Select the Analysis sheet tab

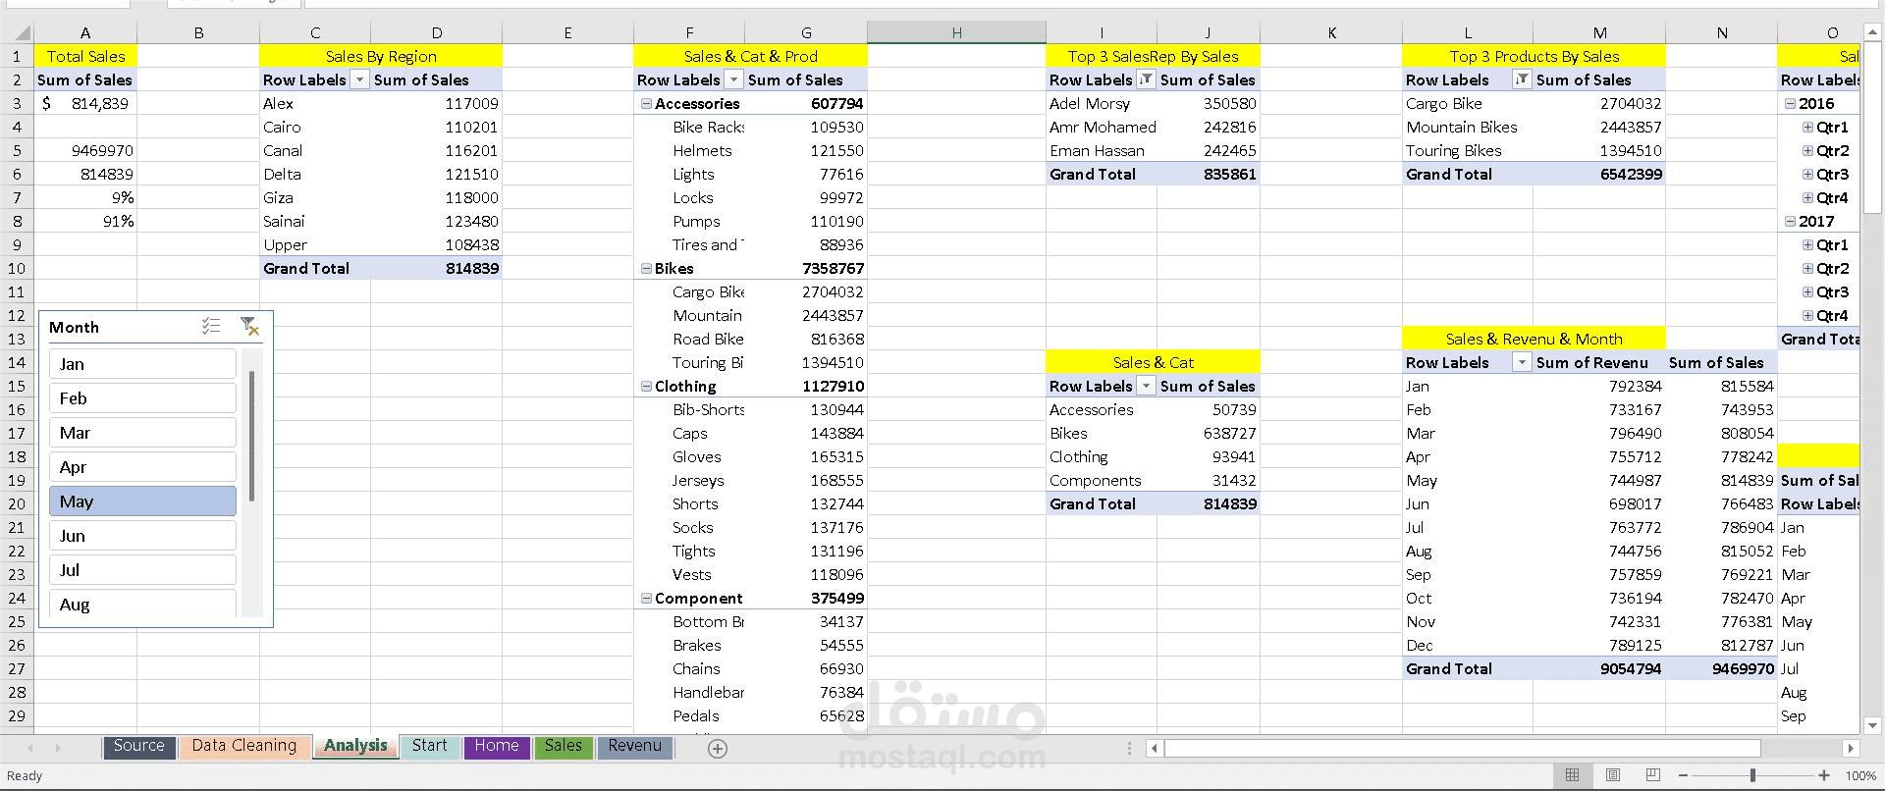tap(355, 747)
